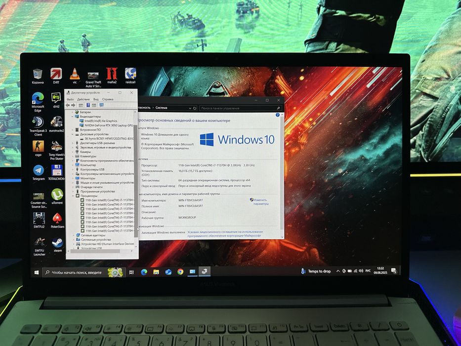The image size is (461, 346).
Task: Click the blue question mark help icon in System window
Action: tap(278, 115)
